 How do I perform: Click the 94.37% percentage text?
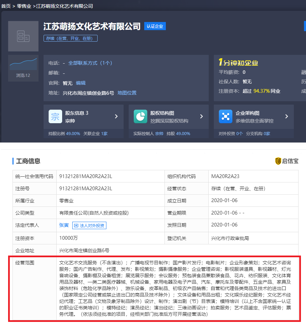click(262, 91)
